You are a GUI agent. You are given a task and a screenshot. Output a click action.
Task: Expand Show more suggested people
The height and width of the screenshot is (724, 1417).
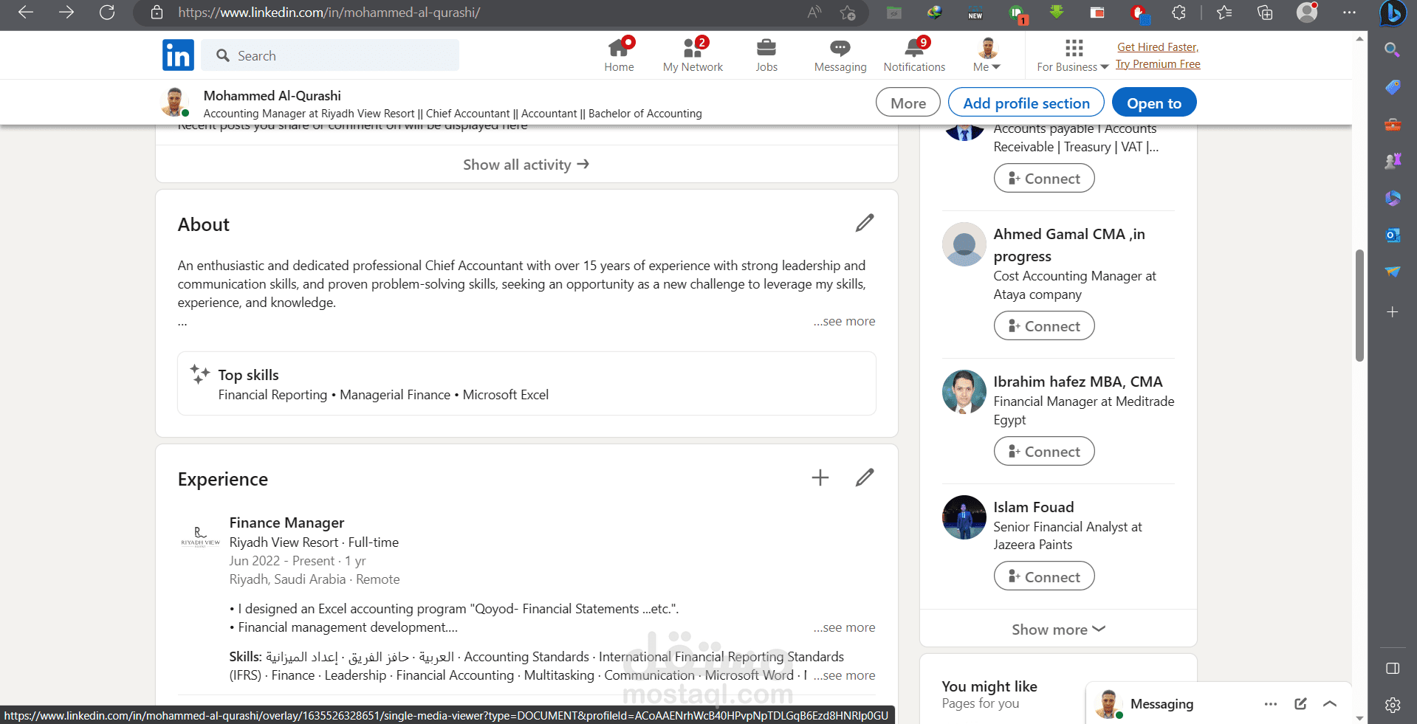1058,630
